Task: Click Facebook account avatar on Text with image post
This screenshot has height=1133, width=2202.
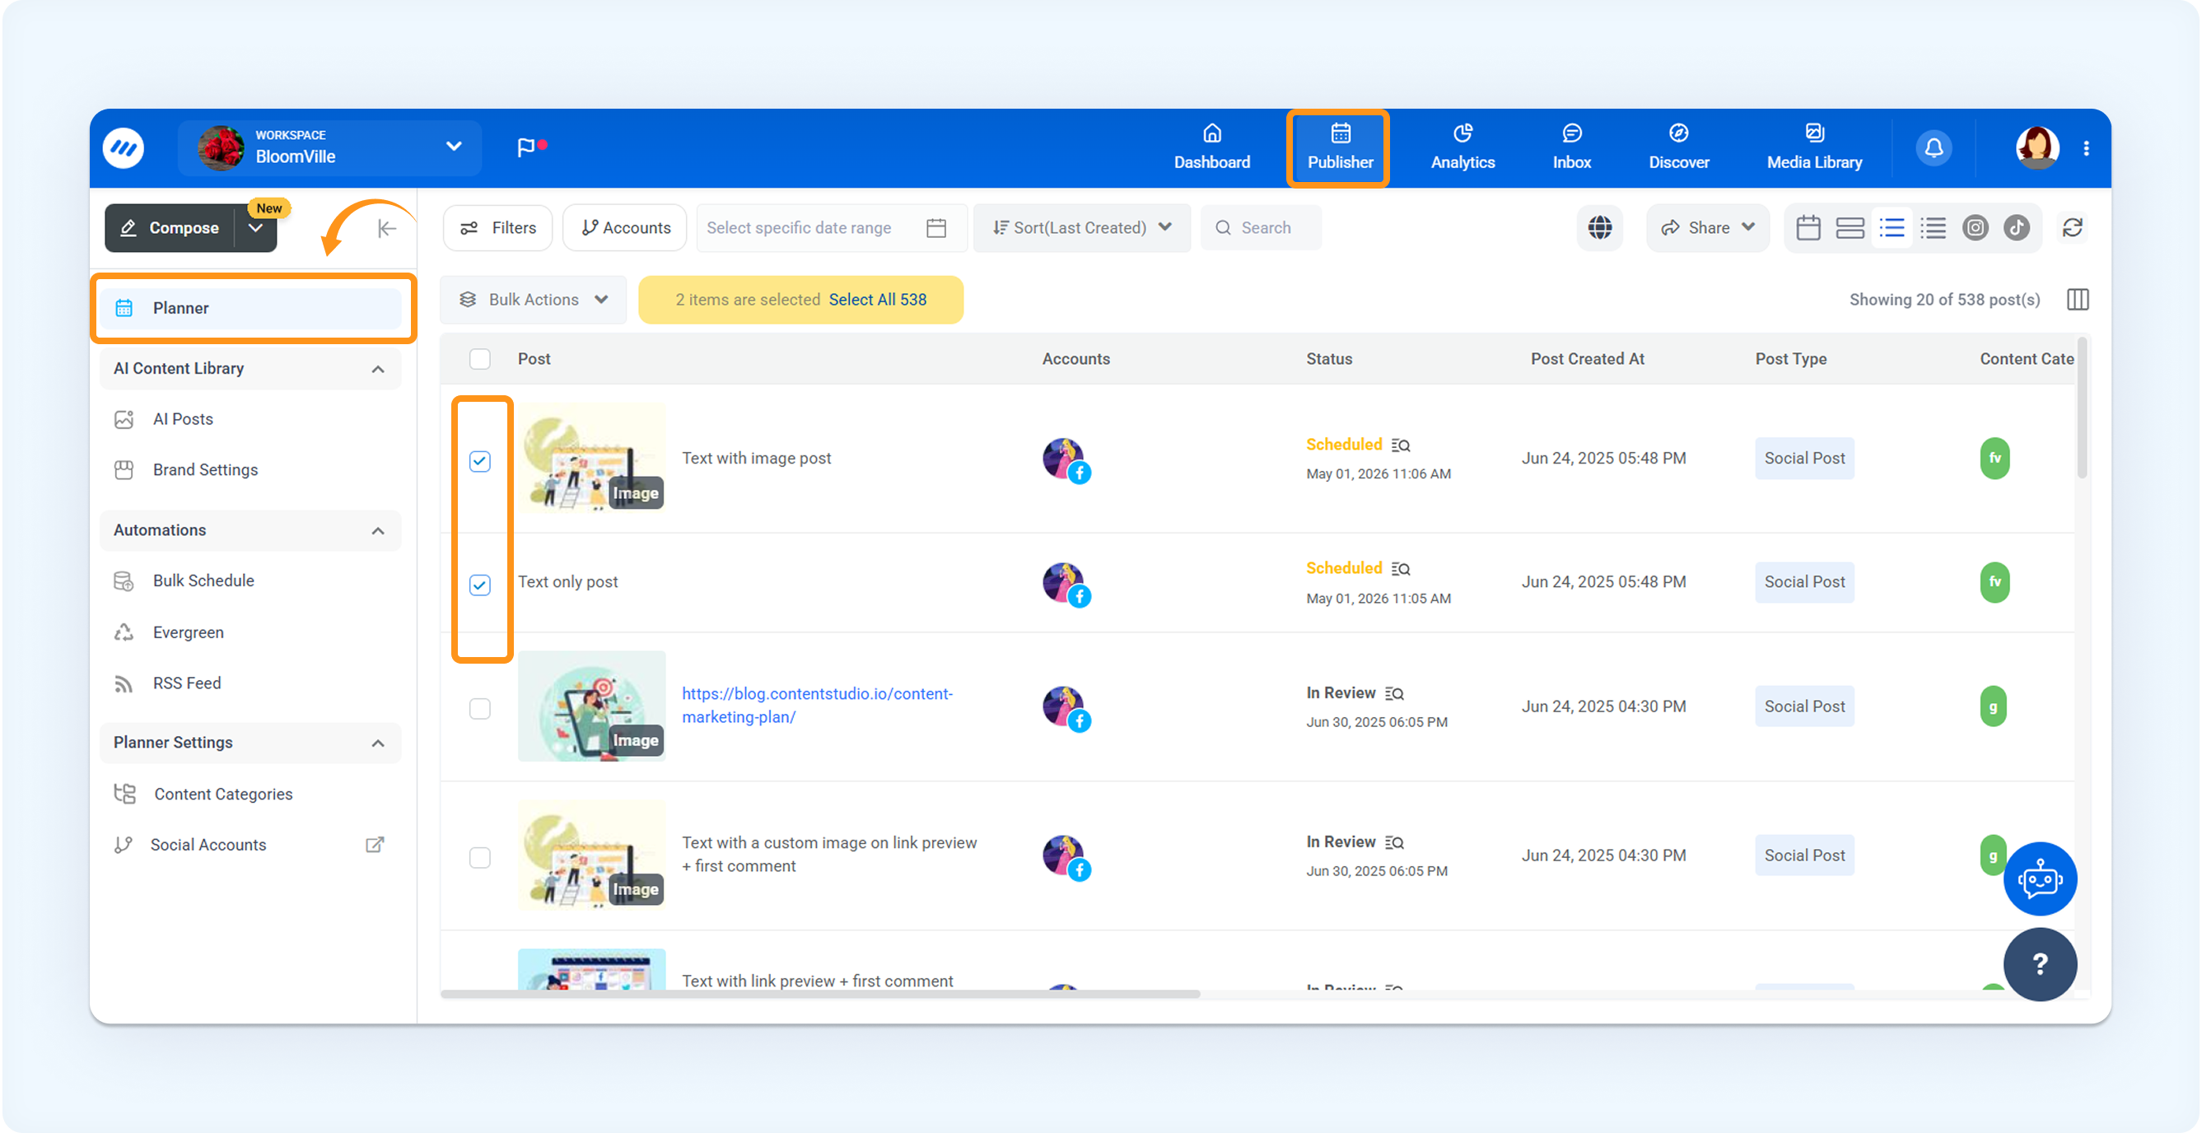Action: pos(1066,460)
